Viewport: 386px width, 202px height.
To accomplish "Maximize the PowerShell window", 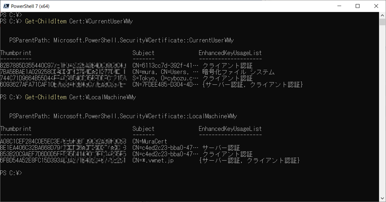I will pyautogui.click(x=358, y=6).
